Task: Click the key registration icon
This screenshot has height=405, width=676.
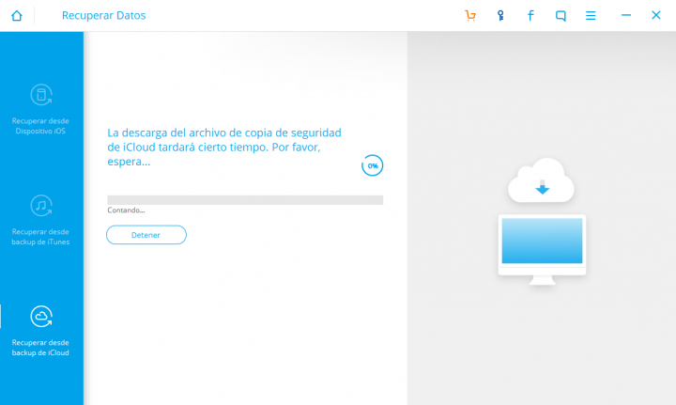Action: click(x=500, y=15)
